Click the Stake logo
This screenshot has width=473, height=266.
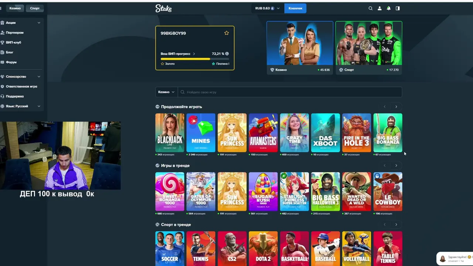(163, 8)
